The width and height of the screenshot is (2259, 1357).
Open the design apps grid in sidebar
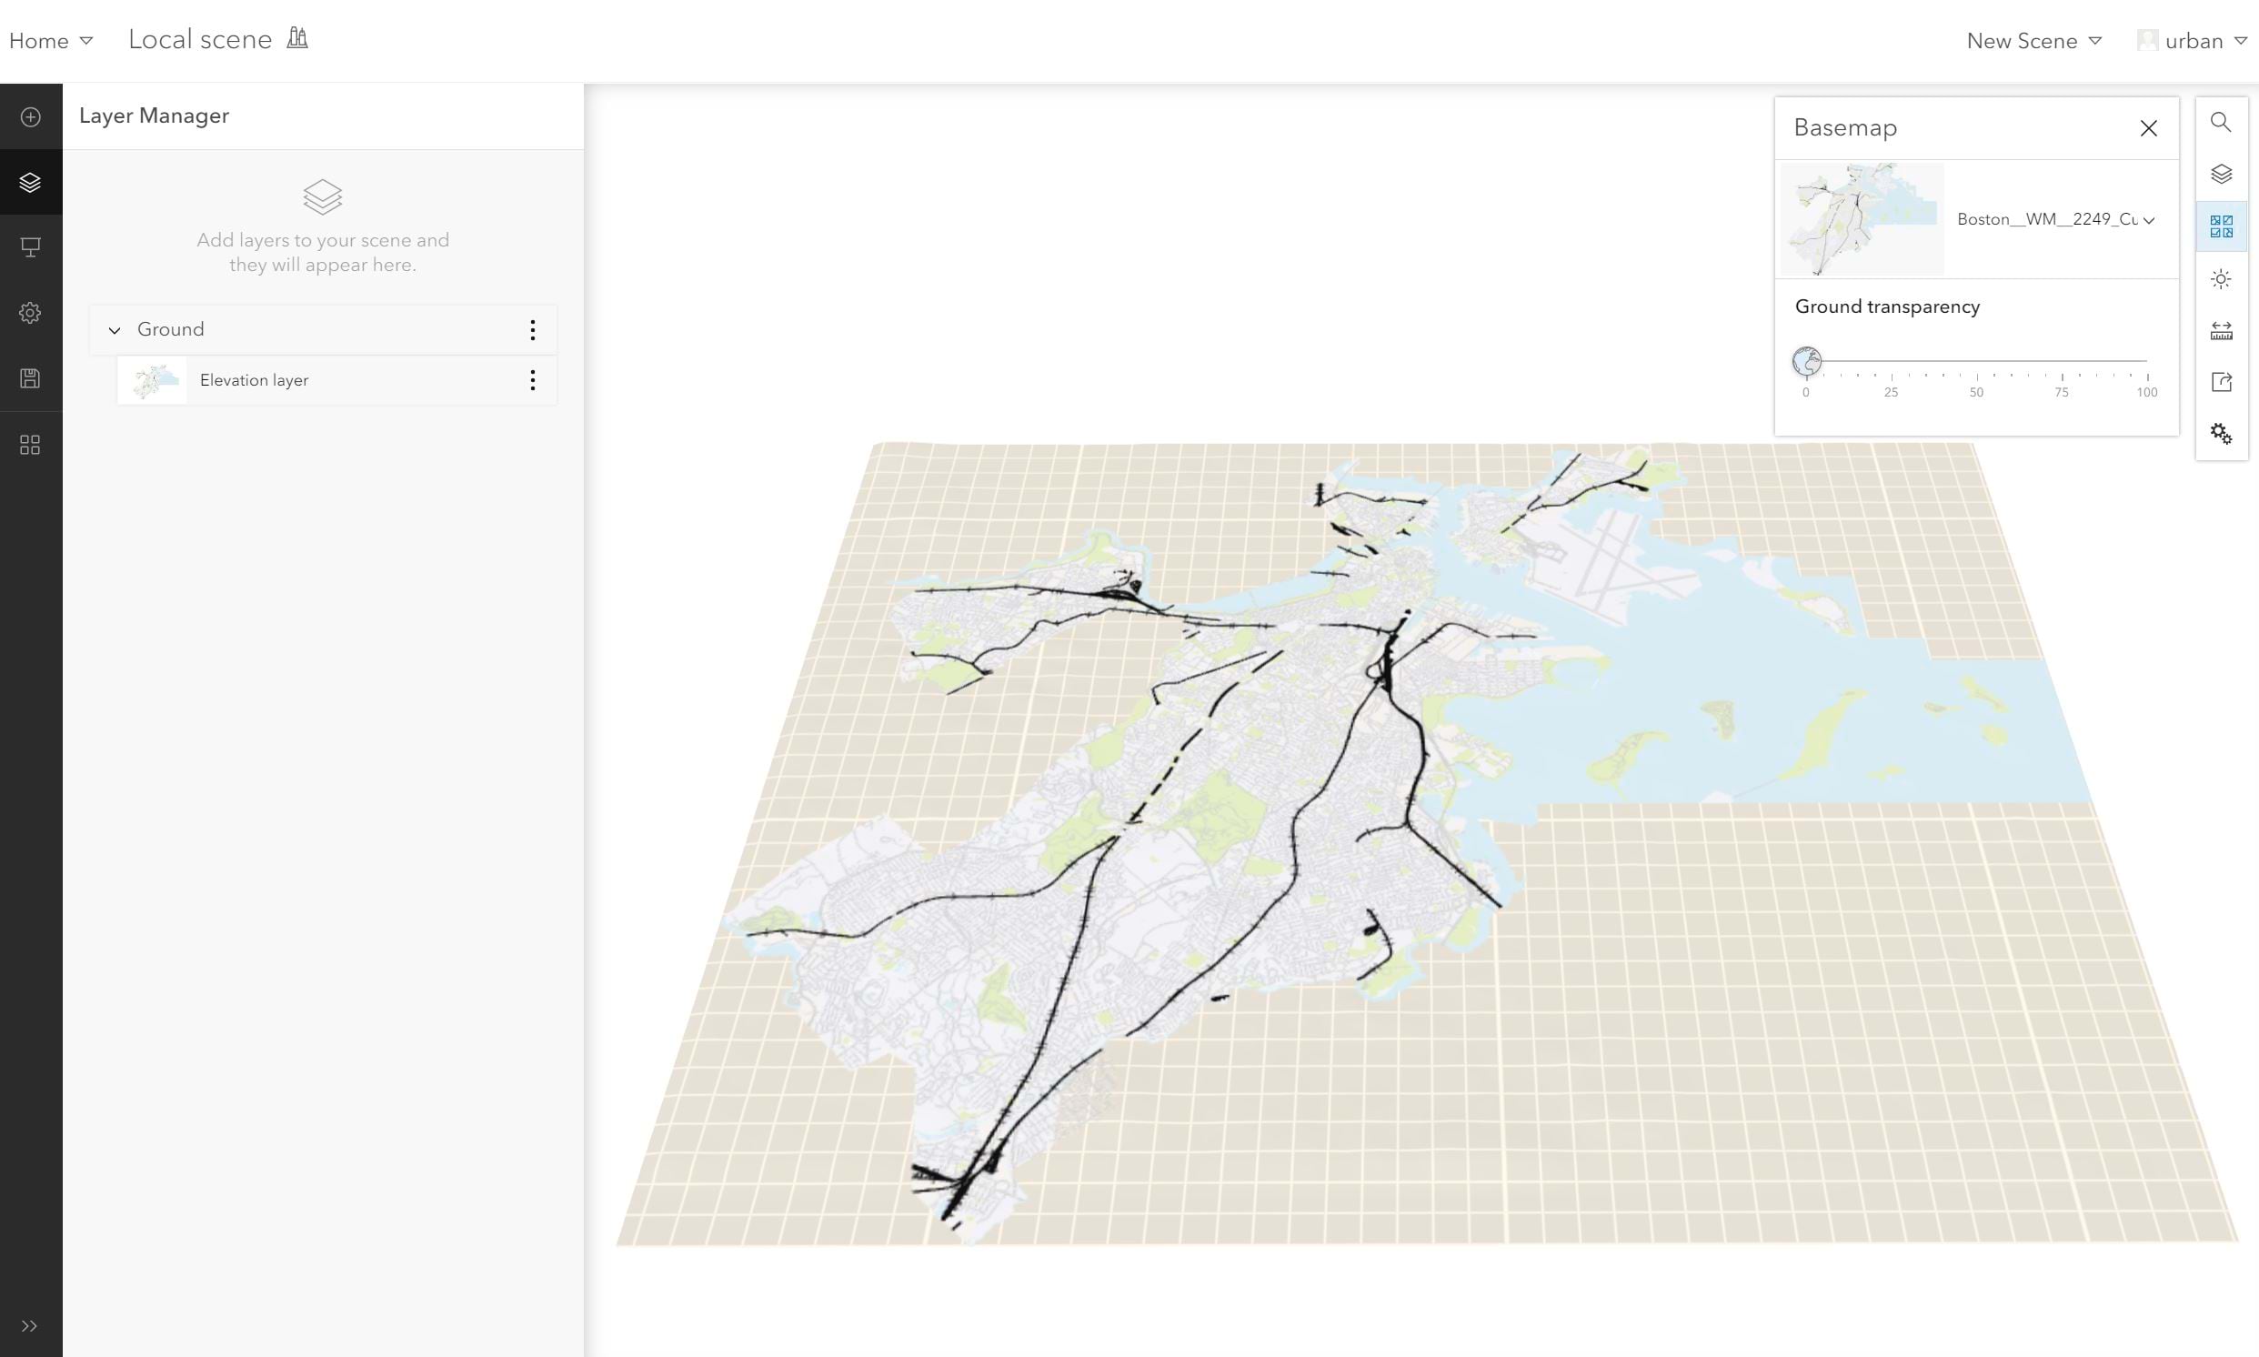coord(30,446)
